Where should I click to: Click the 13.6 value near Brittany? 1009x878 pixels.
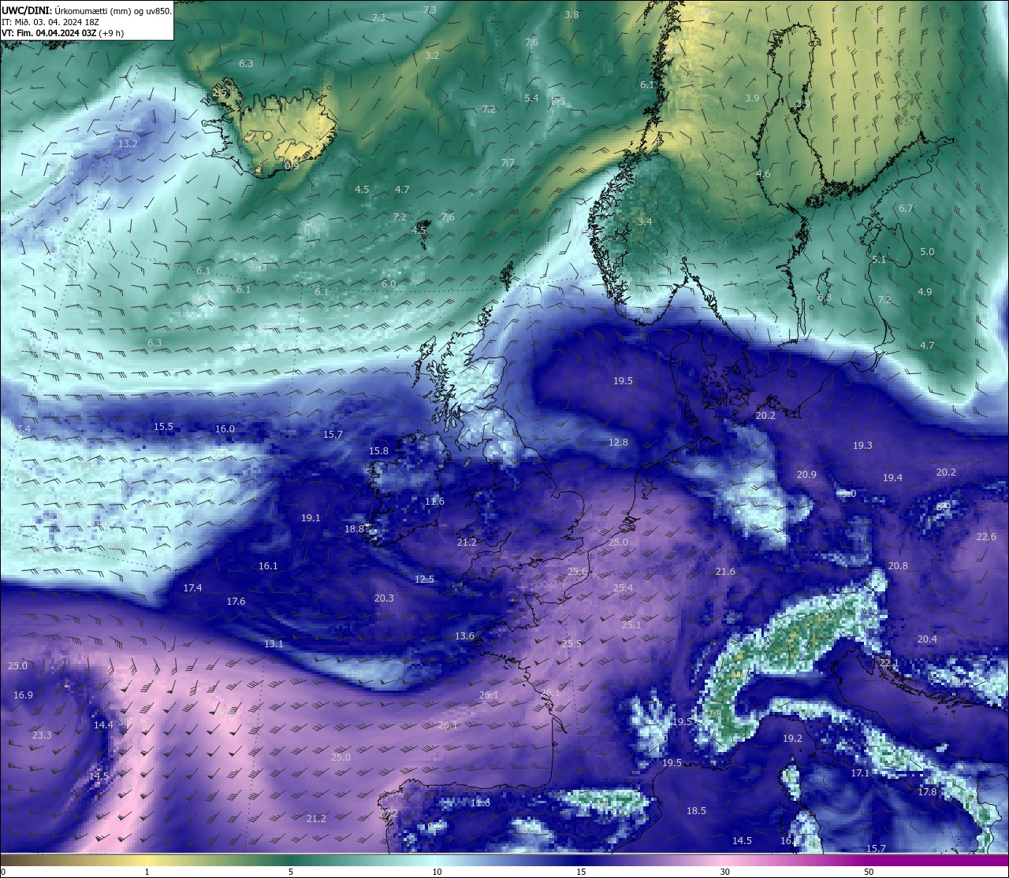point(464,636)
